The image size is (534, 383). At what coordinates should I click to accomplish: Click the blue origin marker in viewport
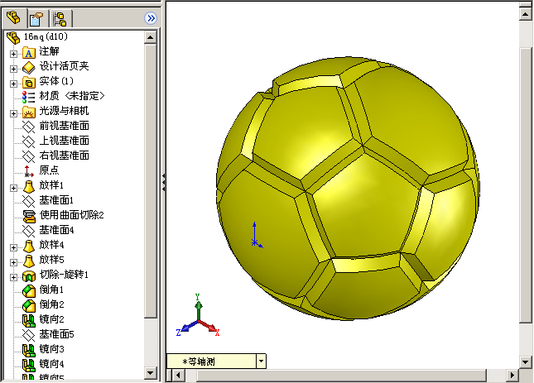pyautogui.click(x=256, y=235)
